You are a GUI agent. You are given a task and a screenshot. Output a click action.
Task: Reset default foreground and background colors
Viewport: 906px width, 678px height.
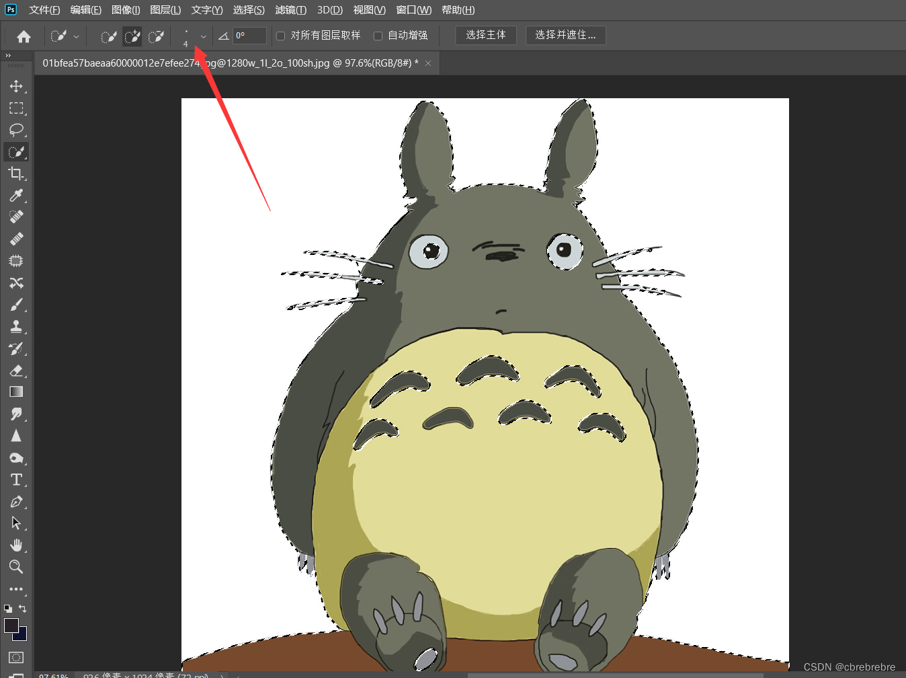8,608
